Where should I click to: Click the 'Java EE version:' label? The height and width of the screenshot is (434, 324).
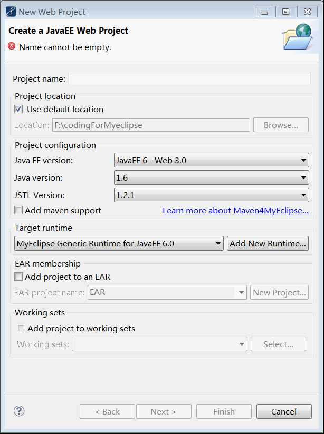click(x=44, y=160)
